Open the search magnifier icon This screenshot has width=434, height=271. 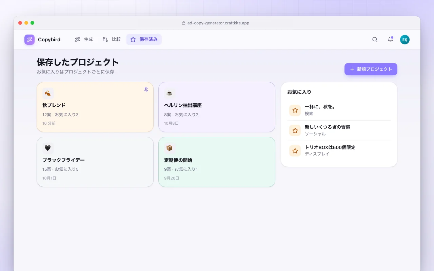coord(375,40)
